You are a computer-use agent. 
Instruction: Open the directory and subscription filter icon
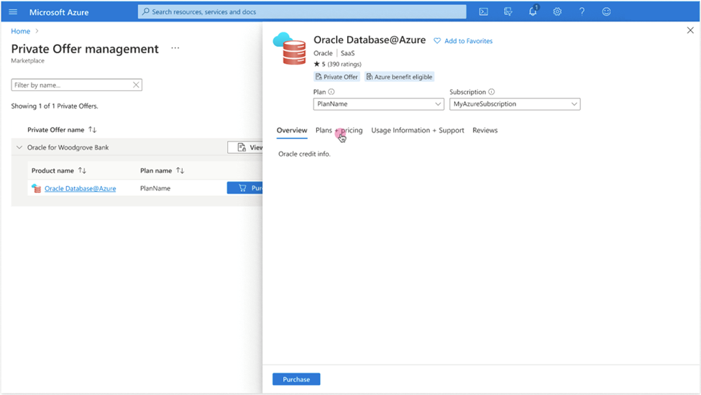click(x=508, y=12)
